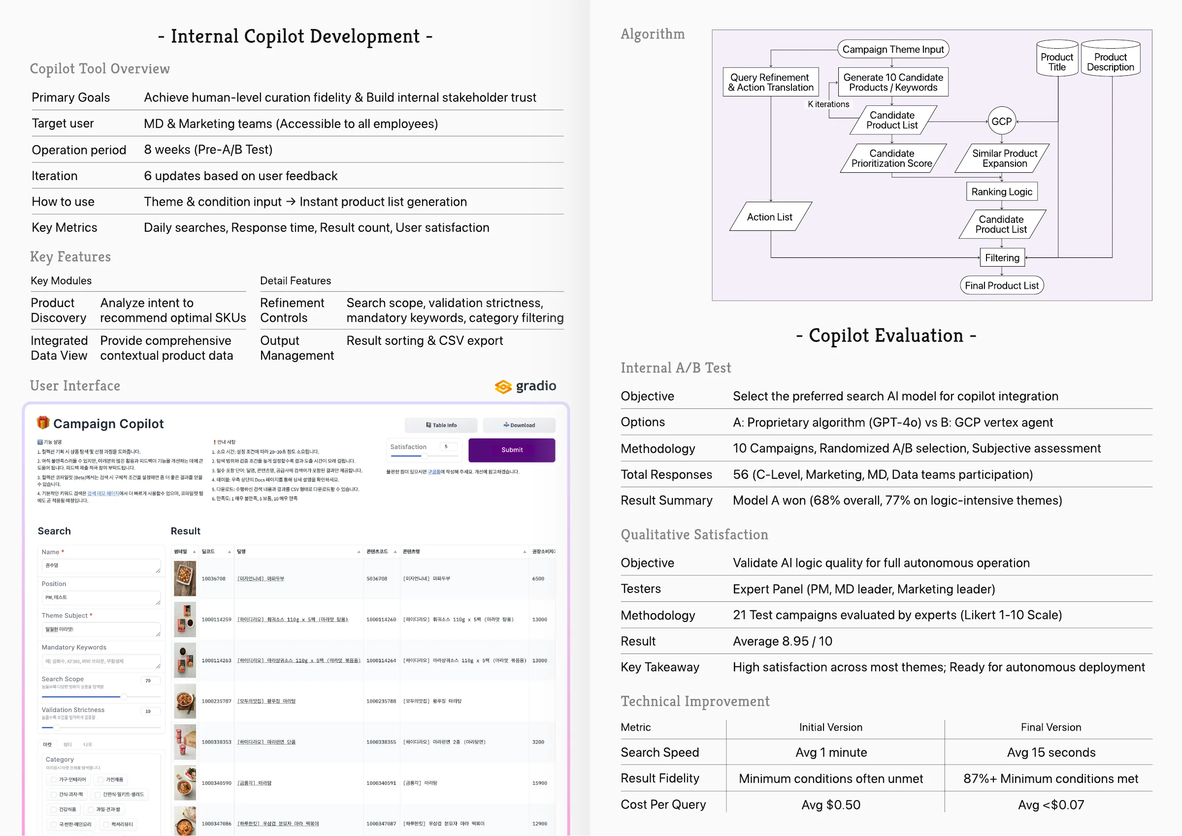Open the [미자언니네] 마파두부 deal link
Image resolution: width=1182 pixels, height=836 pixels.
coord(261,579)
